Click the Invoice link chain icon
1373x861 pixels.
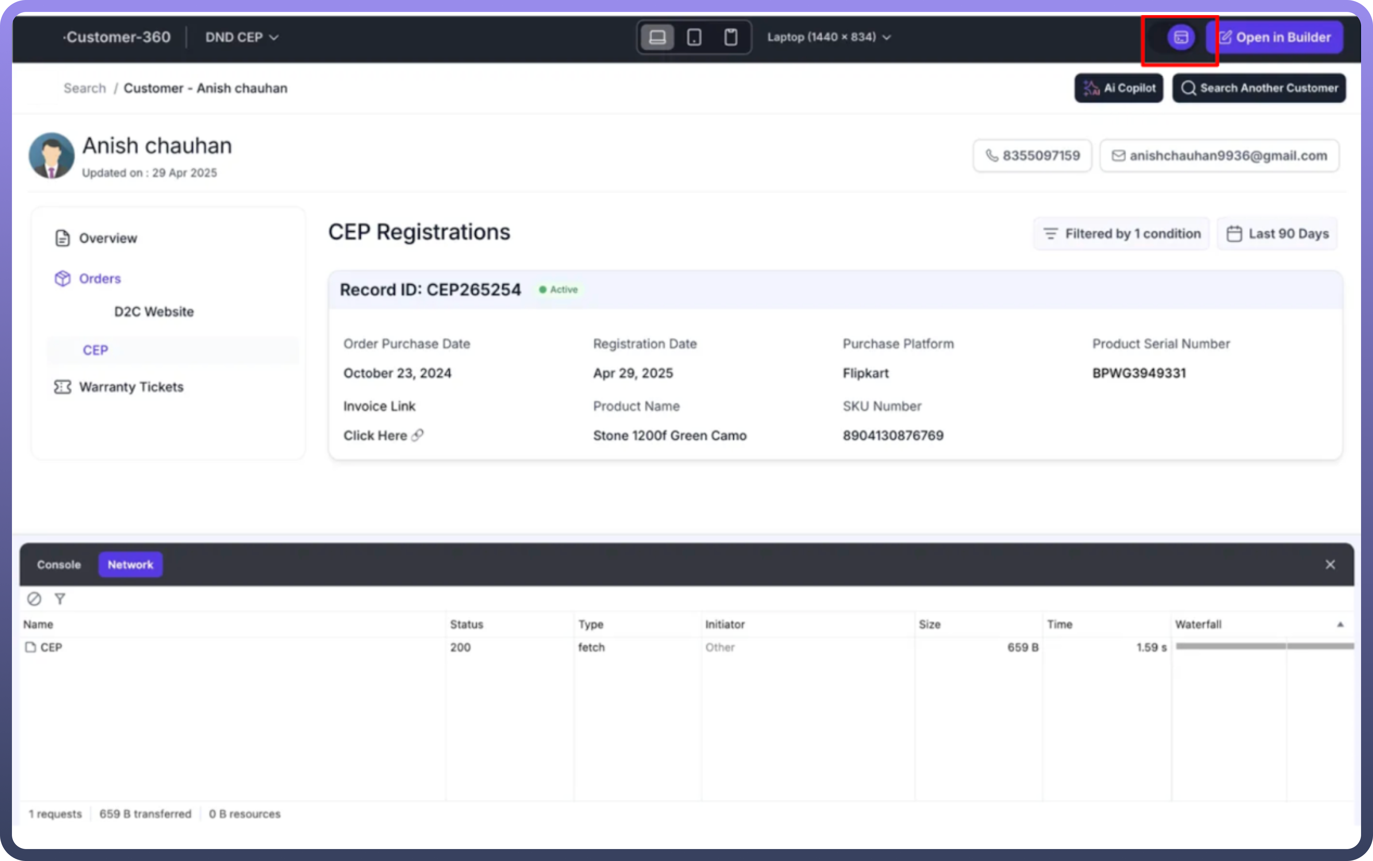click(x=418, y=436)
